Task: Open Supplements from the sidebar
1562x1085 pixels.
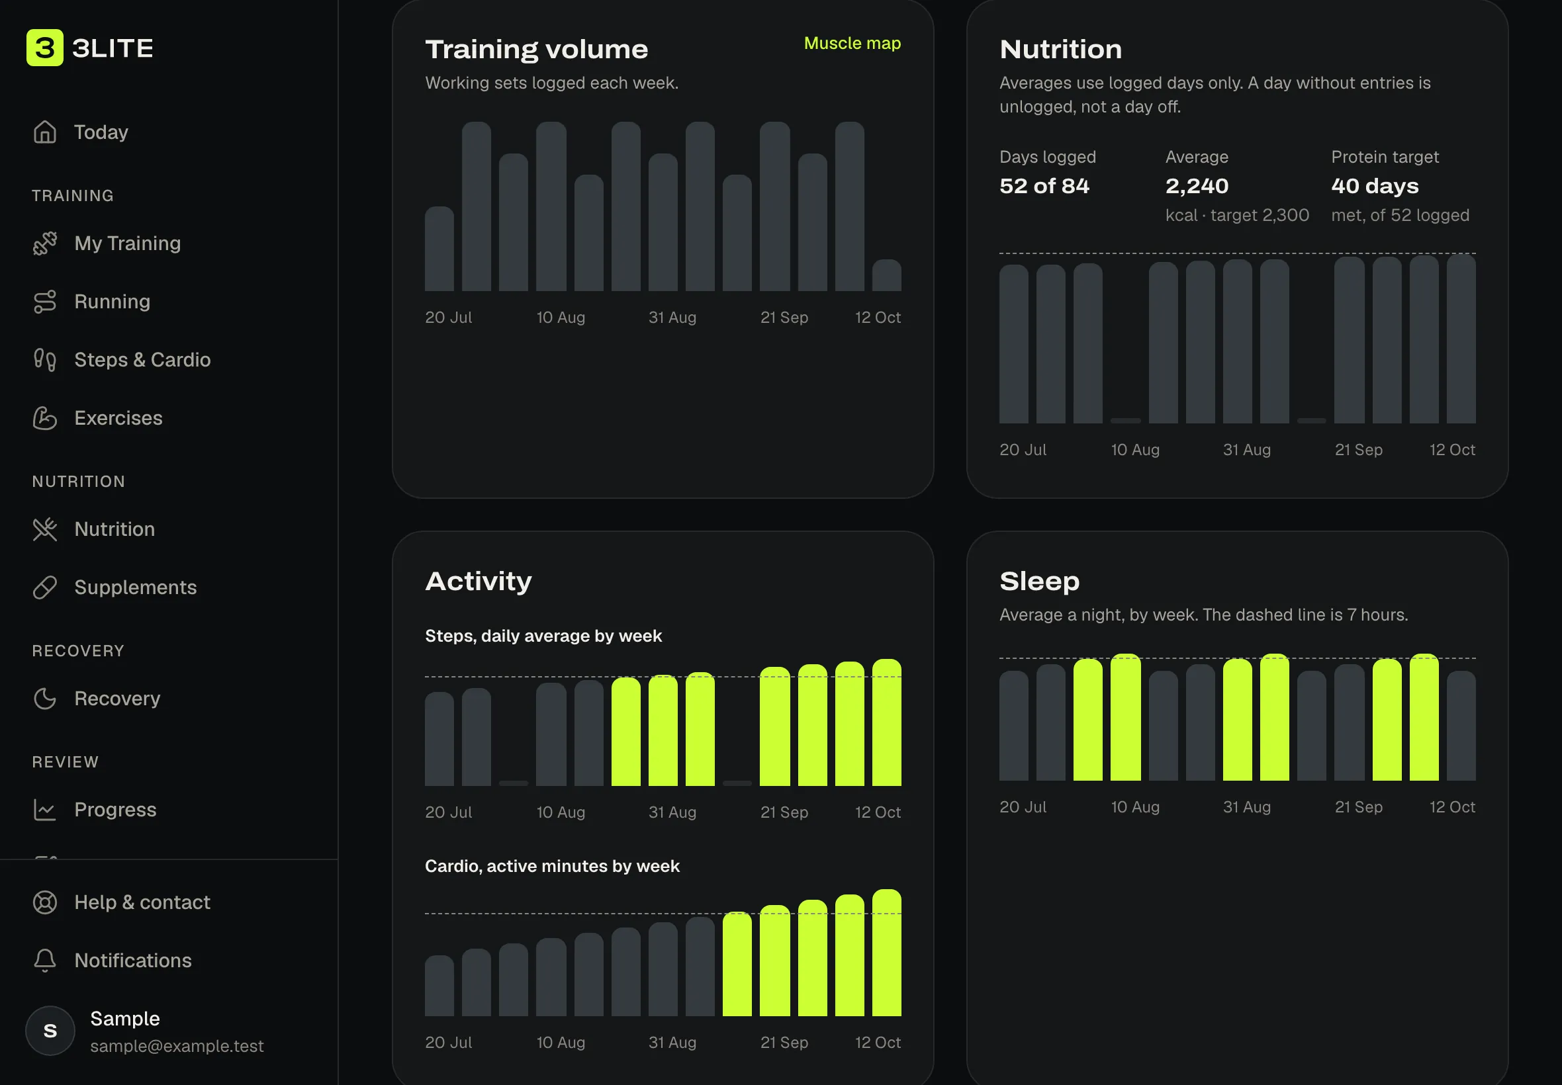Action: [136, 587]
